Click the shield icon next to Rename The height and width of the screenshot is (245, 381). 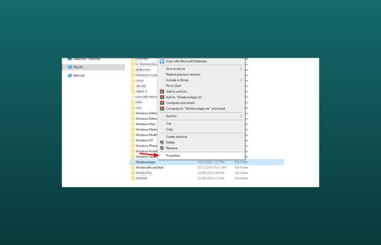(162, 148)
